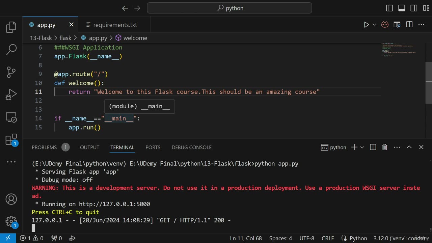Split the editor to the right
Viewport: 432px width, 243px height.
409,25
